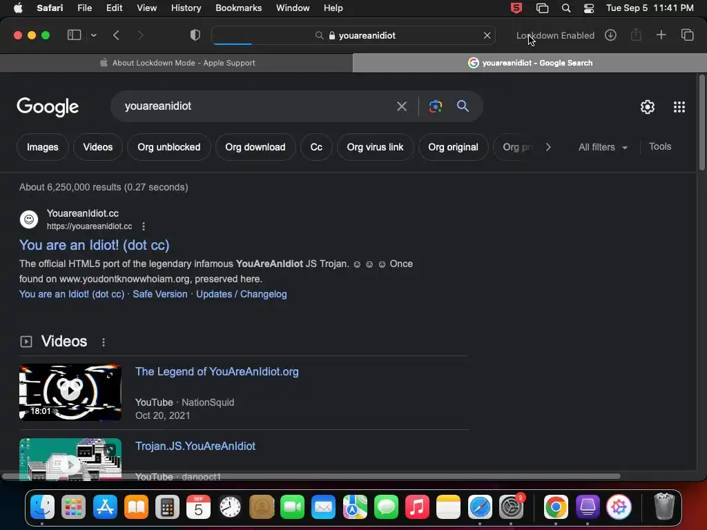Play The Legend of YouAreAnIdiot.org thumbnail
Screen dimensions: 707x530
[x=70, y=392]
